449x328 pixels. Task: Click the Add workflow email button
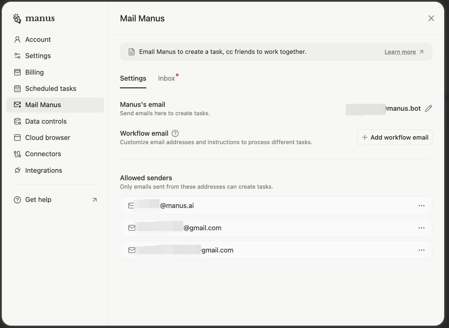coord(395,137)
